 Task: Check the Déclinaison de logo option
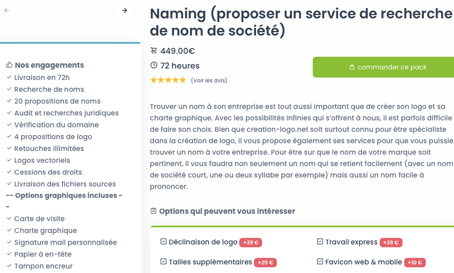(x=163, y=242)
